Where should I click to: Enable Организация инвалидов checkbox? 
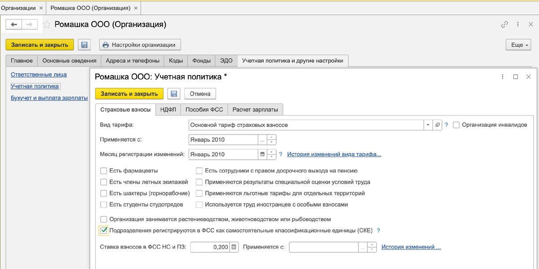coord(456,125)
